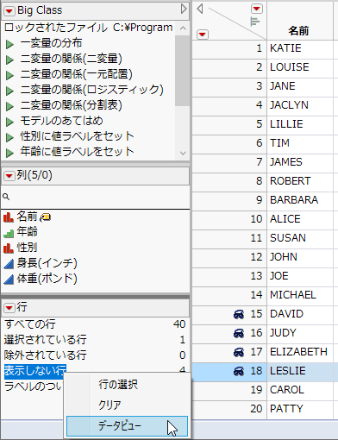Click the label tag icon next to 名前
This screenshot has width=338, height=440.
tap(46, 217)
